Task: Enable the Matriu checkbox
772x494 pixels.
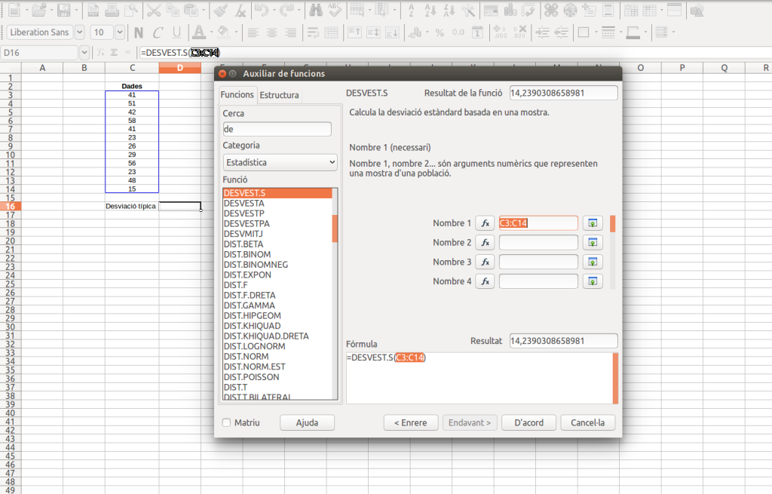Action: click(x=227, y=422)
